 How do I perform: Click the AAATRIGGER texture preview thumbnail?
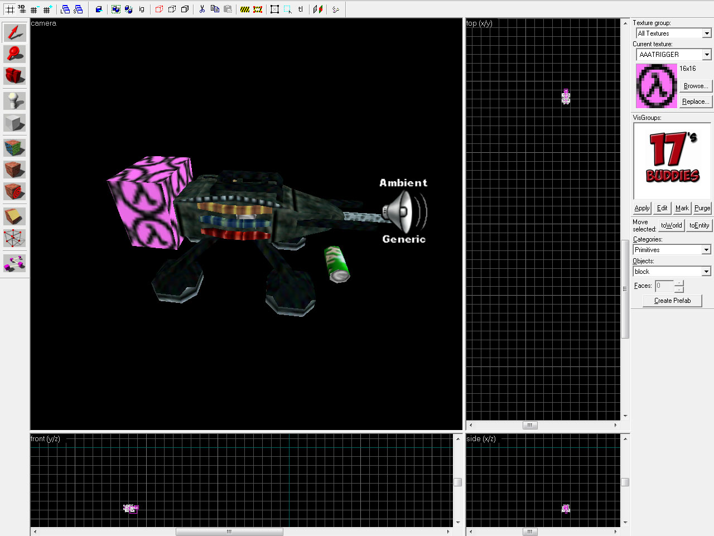point(656,86)
